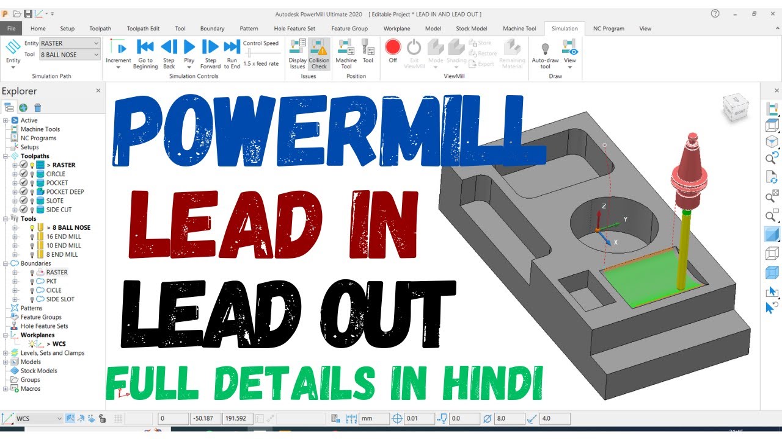Click the view cube in graphics window

[735, 107]
